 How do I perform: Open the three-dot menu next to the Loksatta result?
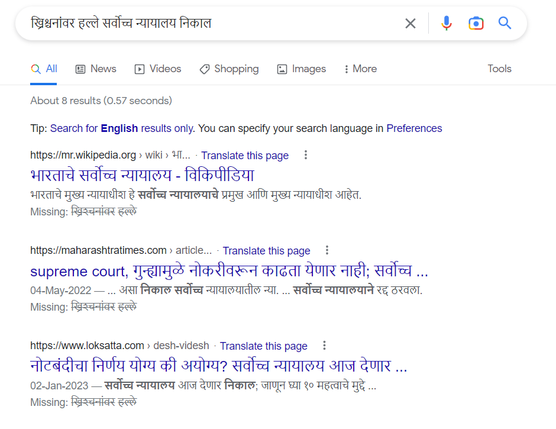pos(324,345)
